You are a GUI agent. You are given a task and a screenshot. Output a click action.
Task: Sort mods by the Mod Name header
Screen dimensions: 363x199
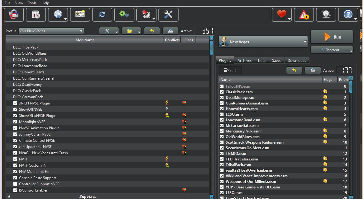[x=85, y=40]
